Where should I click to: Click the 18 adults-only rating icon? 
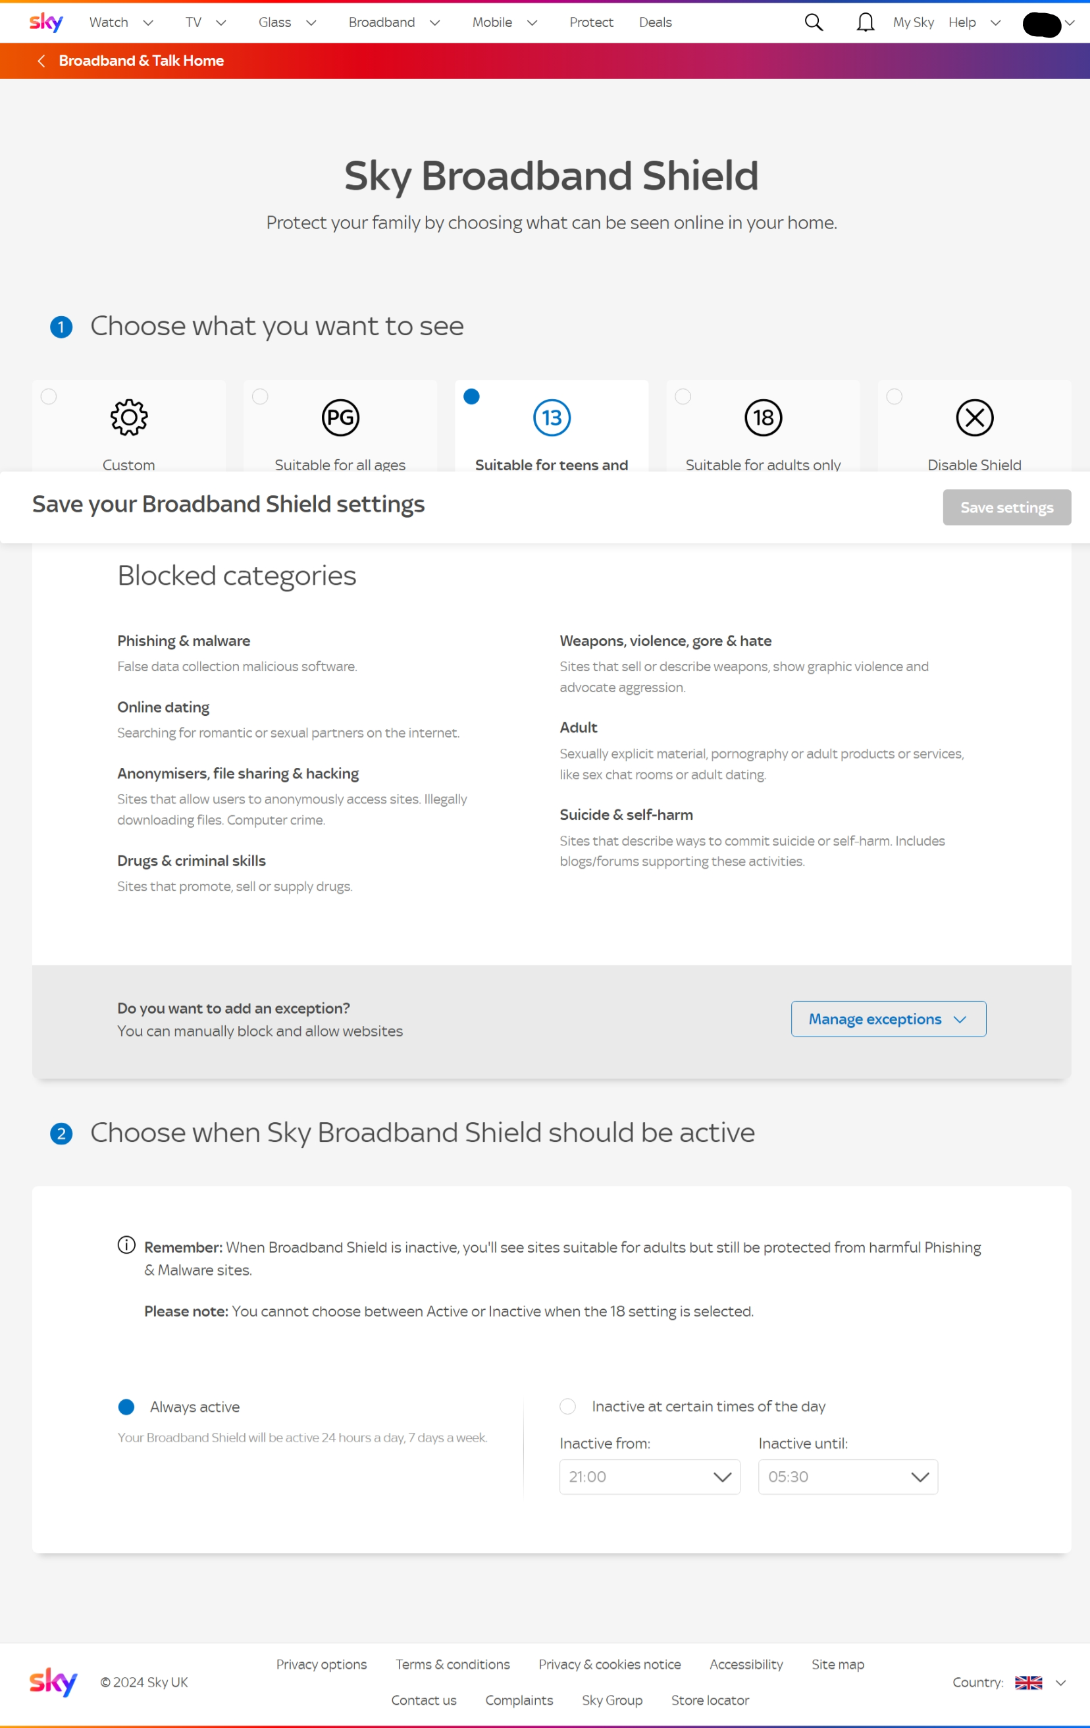(x=762, y=417)
